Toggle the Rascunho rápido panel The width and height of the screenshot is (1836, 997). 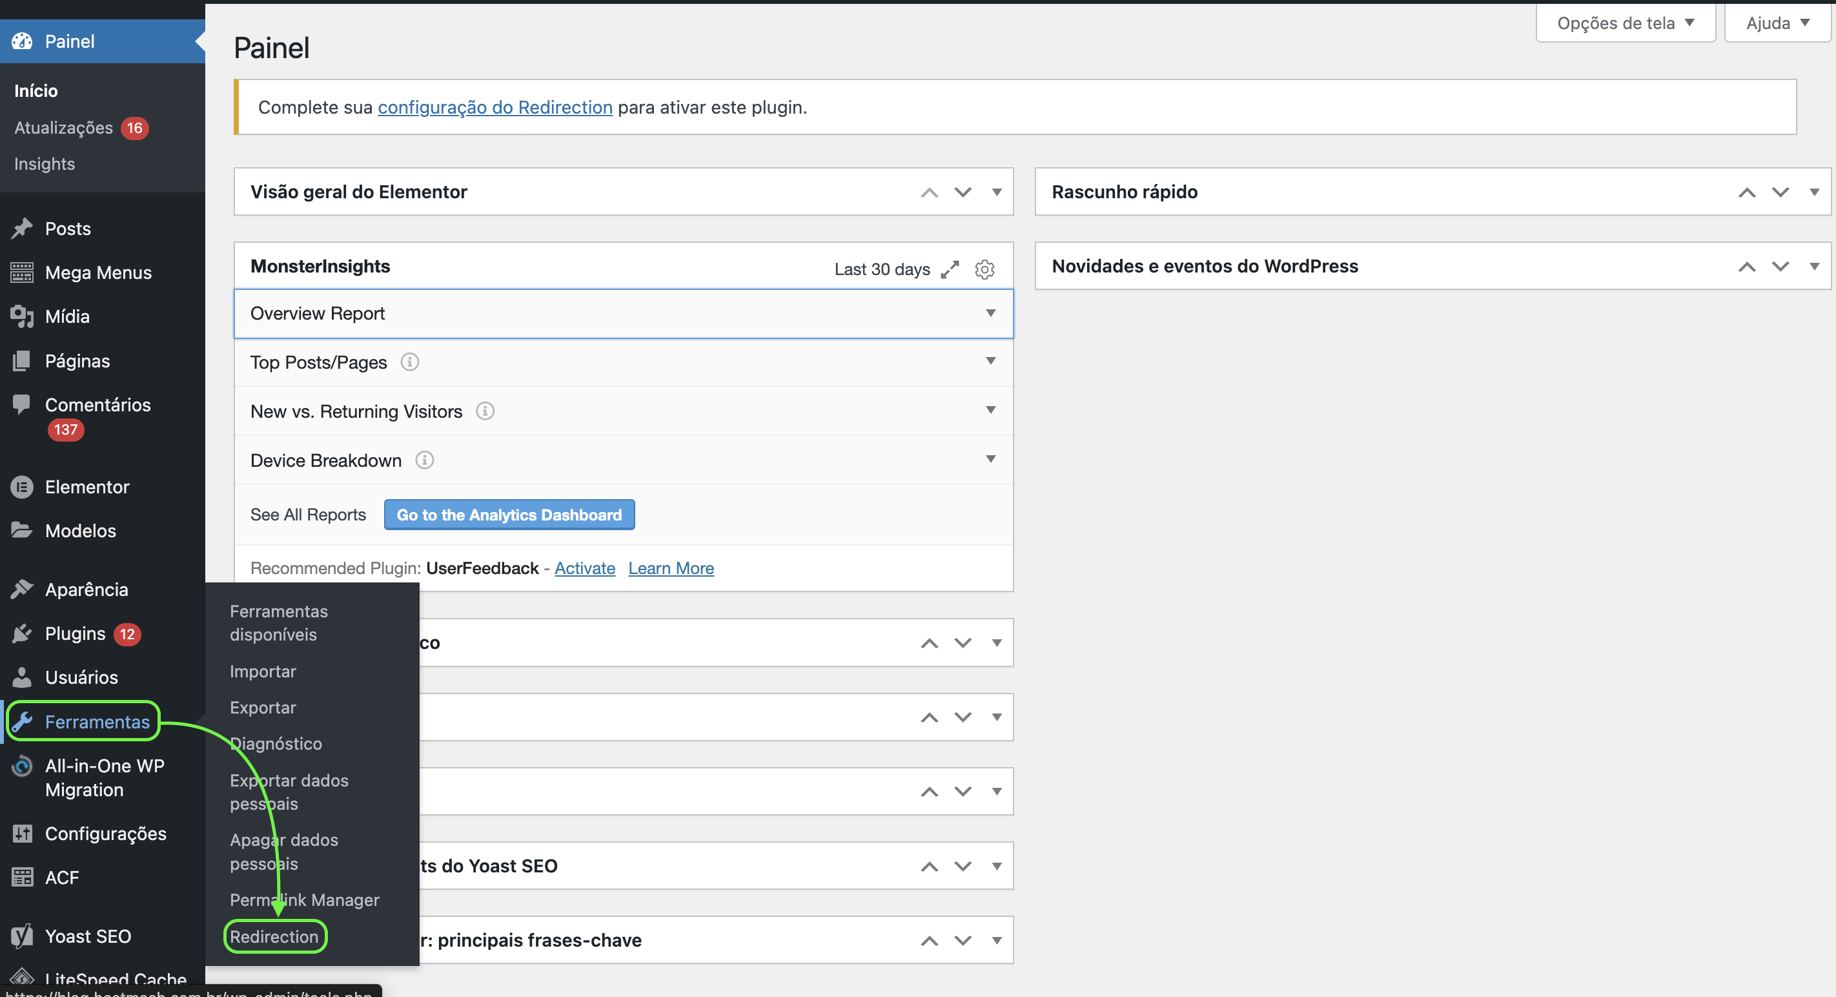[1815, 192]
